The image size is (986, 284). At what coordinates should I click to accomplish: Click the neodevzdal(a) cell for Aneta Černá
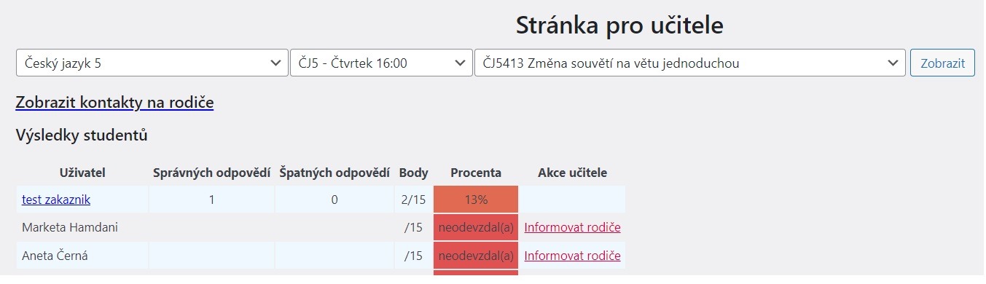[476, 256]
